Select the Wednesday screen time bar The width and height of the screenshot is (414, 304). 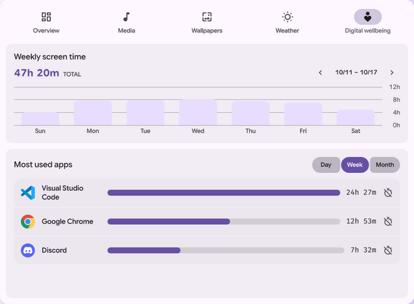tap(198, 112)
